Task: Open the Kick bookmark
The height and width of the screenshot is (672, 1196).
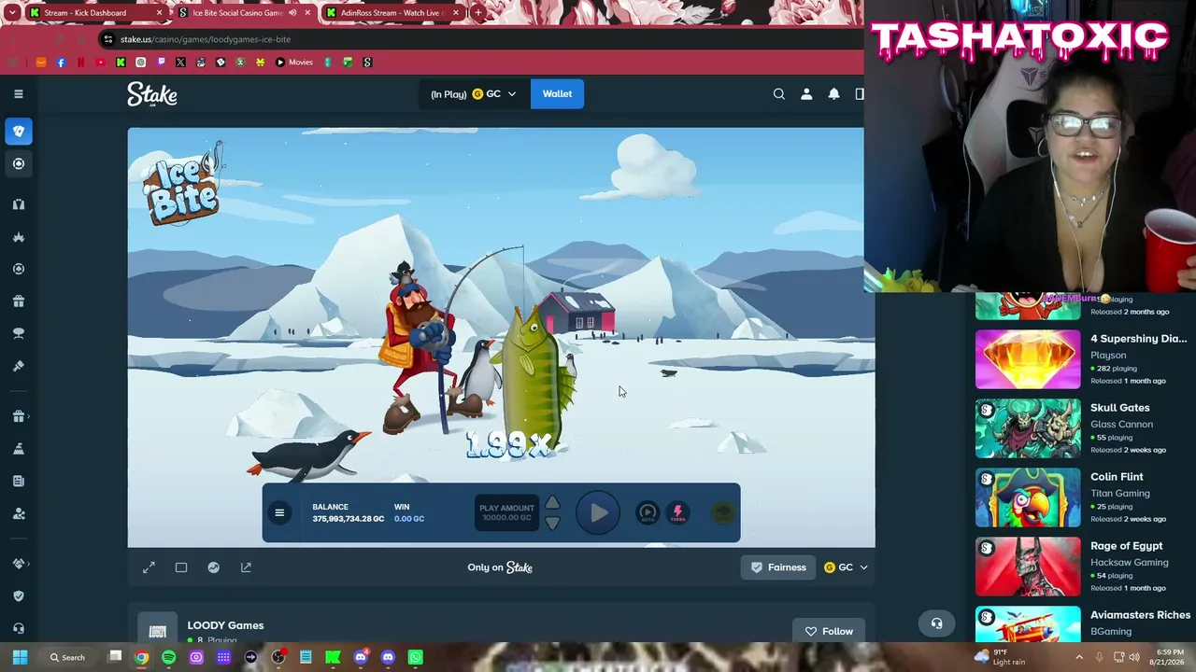Action: tap(121, 63)
